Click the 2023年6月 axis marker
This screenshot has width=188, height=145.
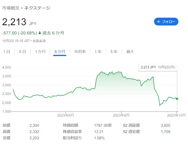65,115
